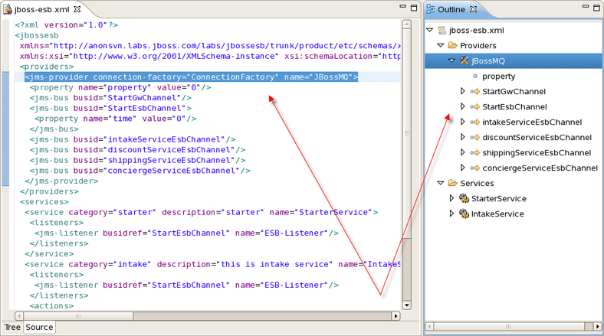Switch to the Tree tab

12,327
